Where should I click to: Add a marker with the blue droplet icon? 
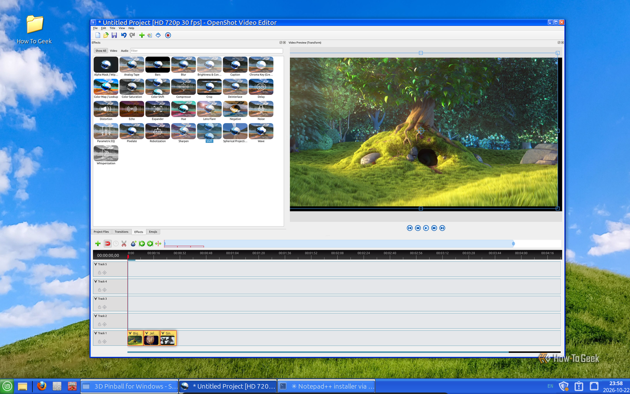coord(133,244)
